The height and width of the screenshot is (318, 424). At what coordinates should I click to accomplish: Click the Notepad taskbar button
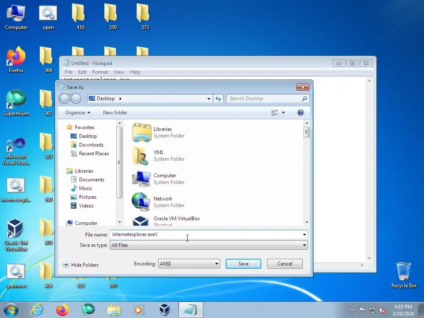pyautogui.click(x=190, y=310)
